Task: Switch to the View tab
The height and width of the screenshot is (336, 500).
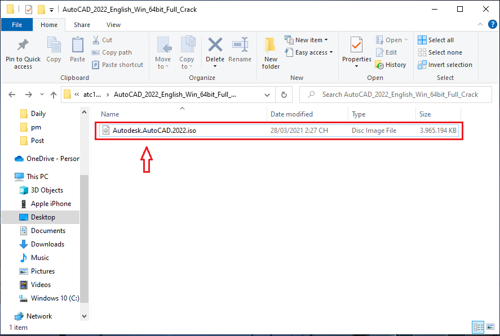Action: [x=113, y=25]
